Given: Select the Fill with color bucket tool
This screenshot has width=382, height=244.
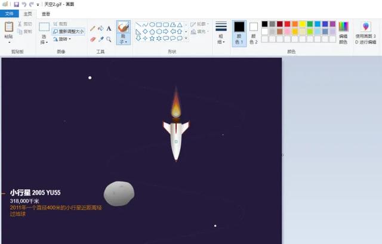Looking at the screenshot, I should (101, 29).
